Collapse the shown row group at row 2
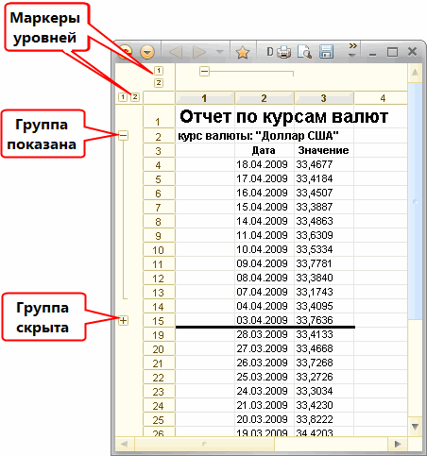 124,136
